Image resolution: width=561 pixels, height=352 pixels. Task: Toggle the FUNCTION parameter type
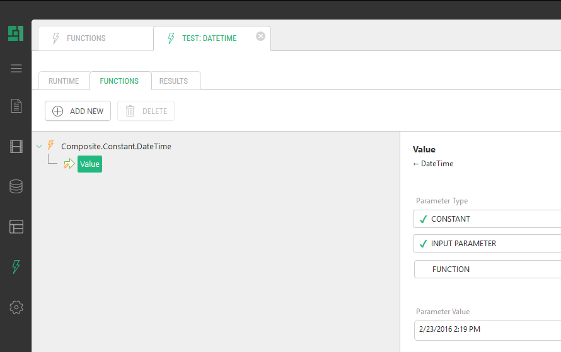point(487,269)
